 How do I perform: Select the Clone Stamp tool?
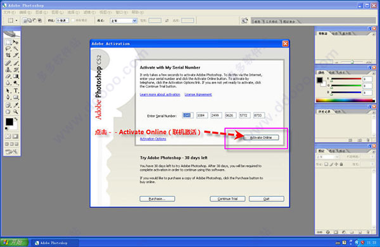(x=8, y=69)
